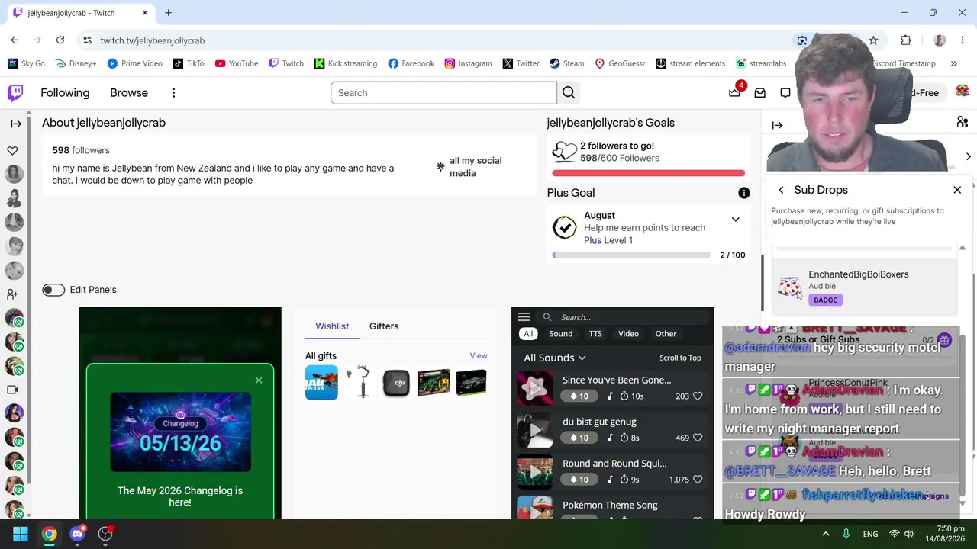The image size is (977, 549).
Task: Dismiss the May 2026 Changelog popup
Action: (259, 380)
